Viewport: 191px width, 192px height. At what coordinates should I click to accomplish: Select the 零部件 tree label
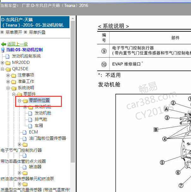[x=30, y=94]
